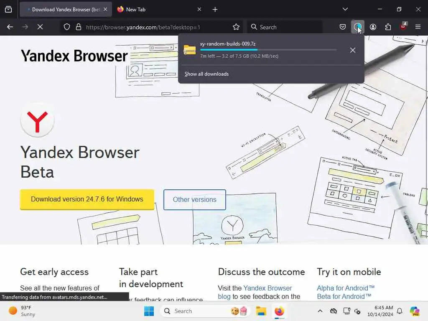Bookmark this page with star icon
The image size is (428, 321).
[236, 27]
